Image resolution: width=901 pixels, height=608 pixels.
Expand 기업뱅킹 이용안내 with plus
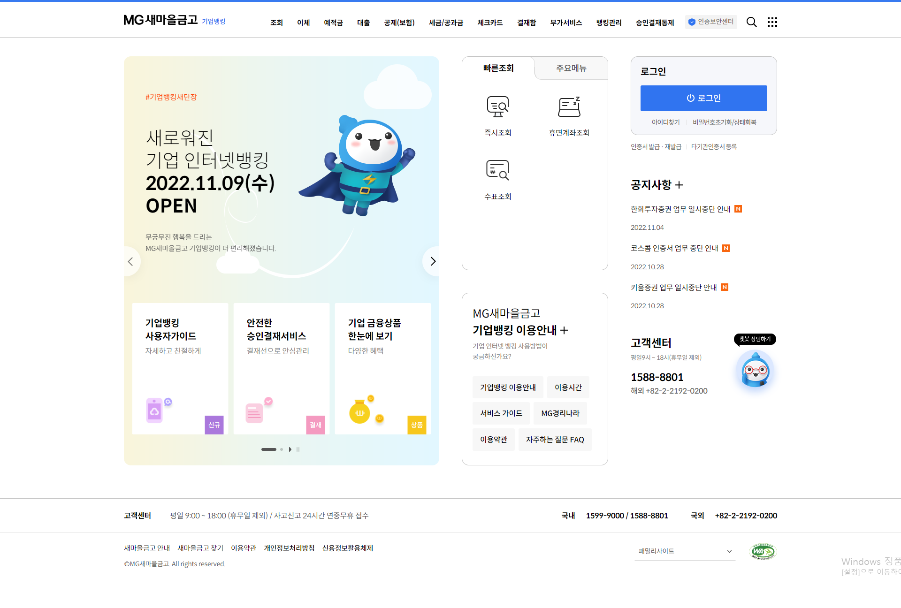(564, 330)
